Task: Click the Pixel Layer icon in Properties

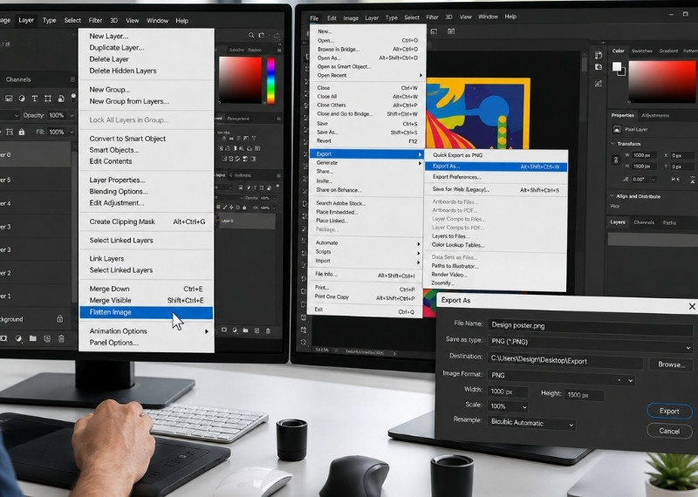Action: (617, 129)
